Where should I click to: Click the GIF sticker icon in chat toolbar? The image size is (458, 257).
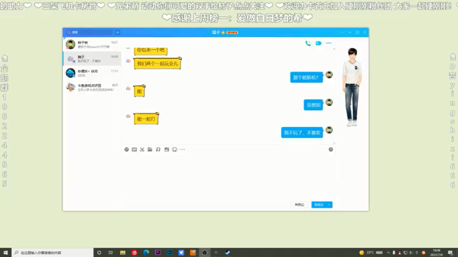[x=134, y=149]
